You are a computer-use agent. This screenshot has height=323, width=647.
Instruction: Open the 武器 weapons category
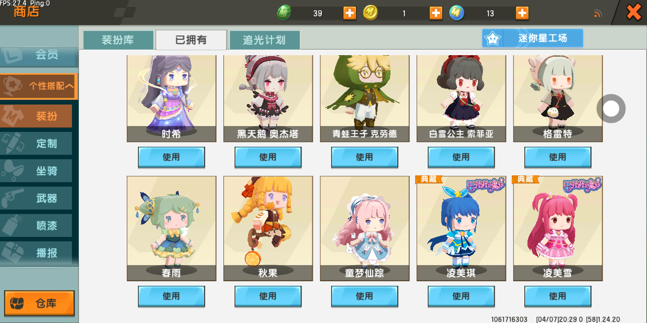pos(36,198)
